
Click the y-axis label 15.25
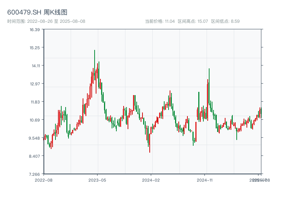pos(35,48)
